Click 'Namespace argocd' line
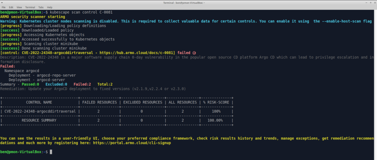The image size is (377, 160). click(22, 71)
